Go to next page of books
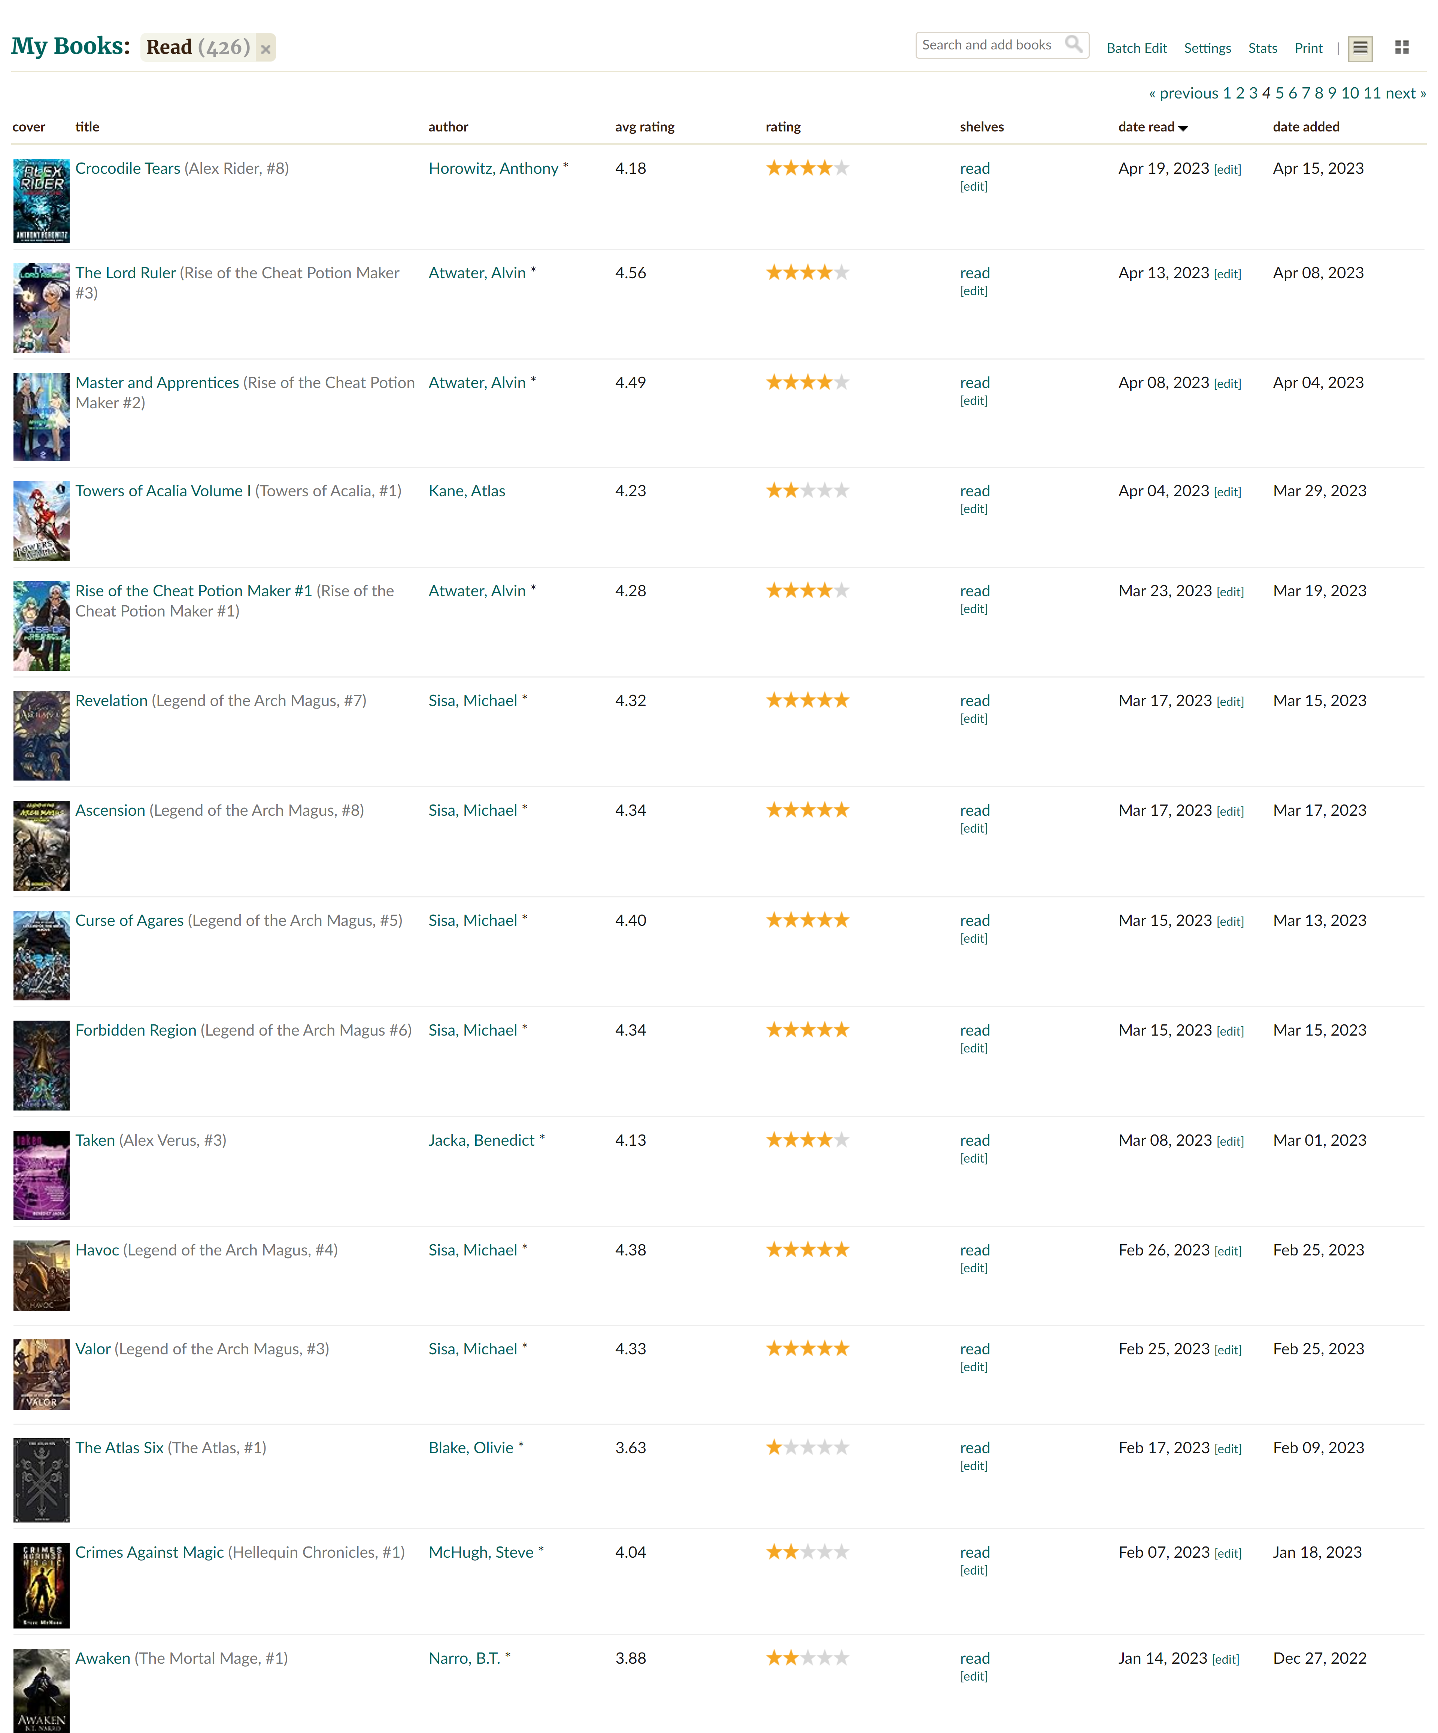 coord(1405,93)
